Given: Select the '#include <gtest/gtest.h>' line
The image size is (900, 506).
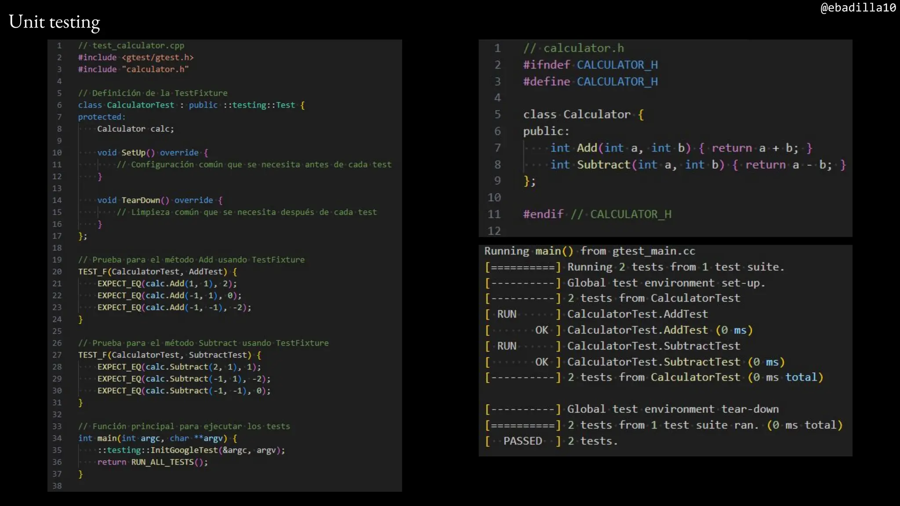Looking at the screenshot, I should coord(136,57).
